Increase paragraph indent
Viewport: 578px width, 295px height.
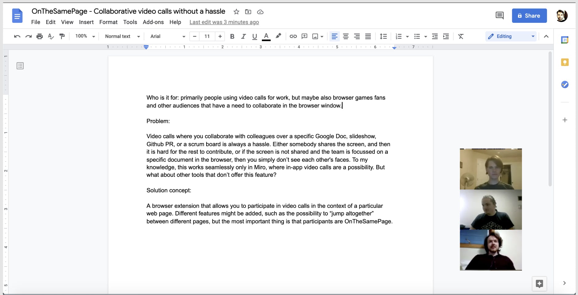click(x=446, y=36)
